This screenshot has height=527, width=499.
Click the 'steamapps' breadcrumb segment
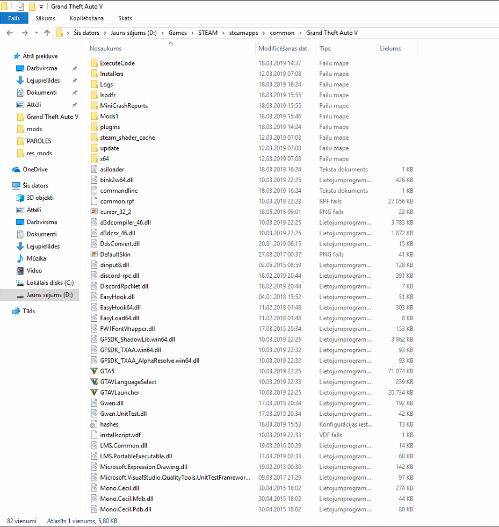point(244,33)
